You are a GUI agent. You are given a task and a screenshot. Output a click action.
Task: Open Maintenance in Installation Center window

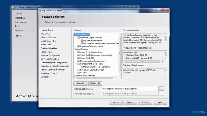tap(20, 22)
